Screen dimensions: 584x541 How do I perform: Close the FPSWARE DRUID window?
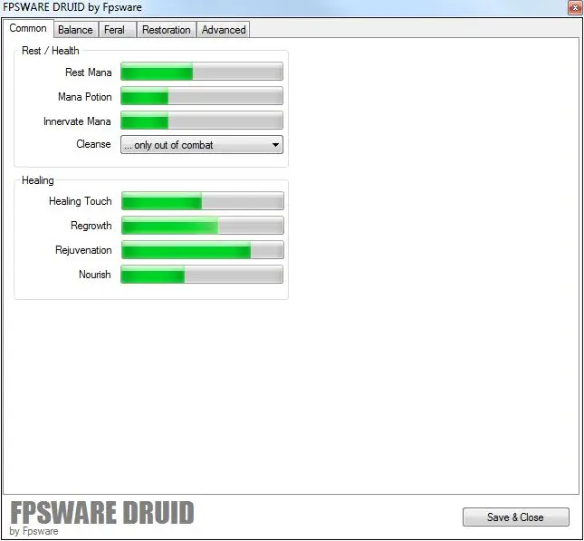(574, 7)
